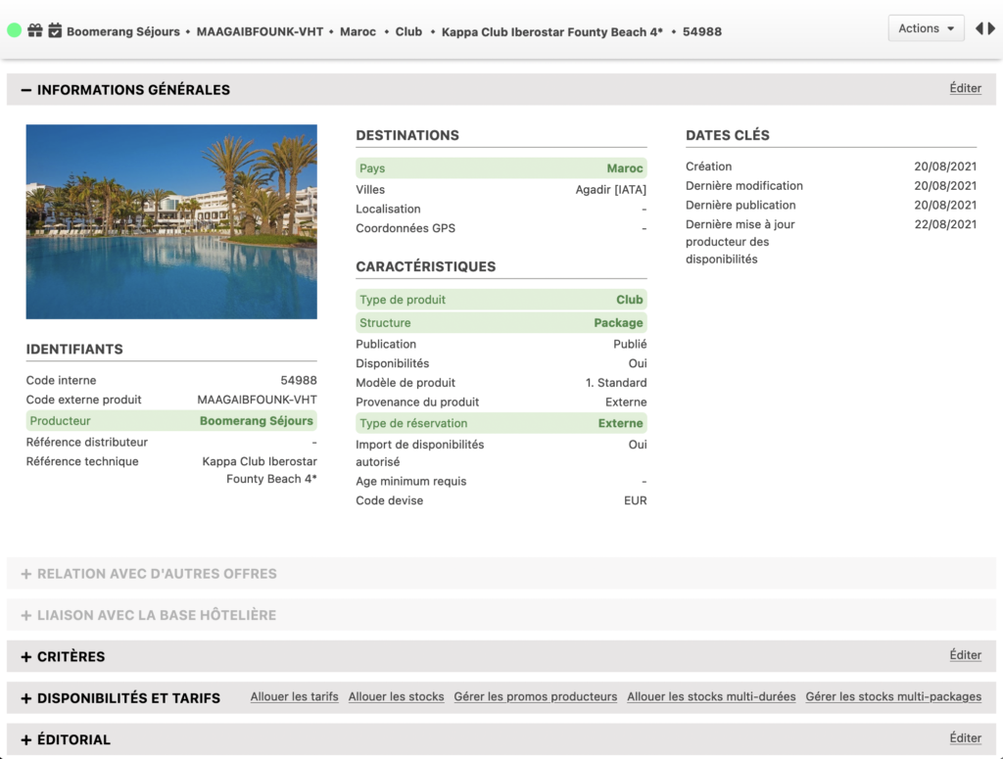Image resolution: width=1003 pixels, height=759 pixels.
Task: Open Allouer les tarifs link
Action: pyautogui.click(x=294, y=697)
